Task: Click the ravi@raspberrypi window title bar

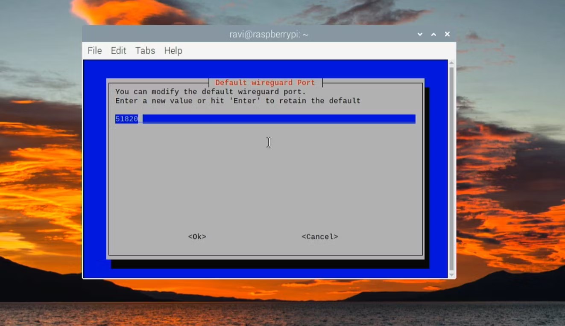Action: pyautogui.click(x=269, y=34)
